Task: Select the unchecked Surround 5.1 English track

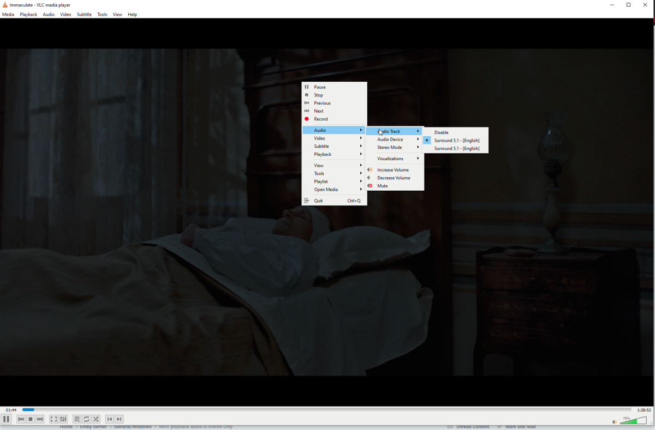Action: coord(455,148)
